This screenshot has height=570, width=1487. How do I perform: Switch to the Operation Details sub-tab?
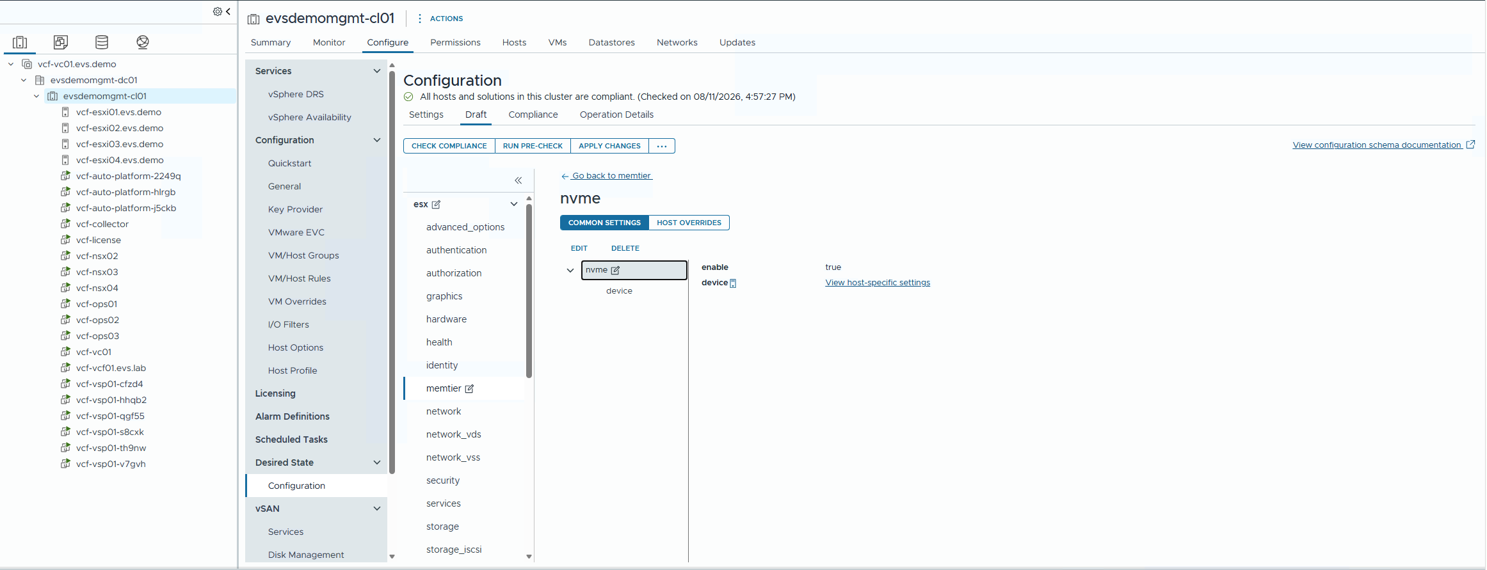[x=616, y=115]
